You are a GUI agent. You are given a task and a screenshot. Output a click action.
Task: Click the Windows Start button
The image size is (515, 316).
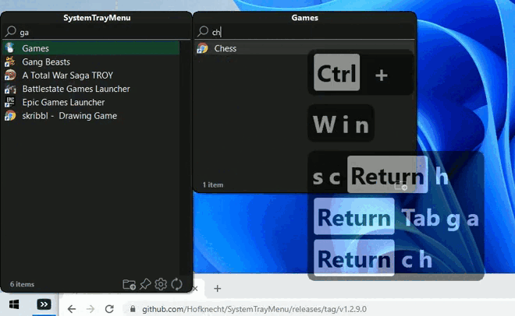click(x=13, y=304)
